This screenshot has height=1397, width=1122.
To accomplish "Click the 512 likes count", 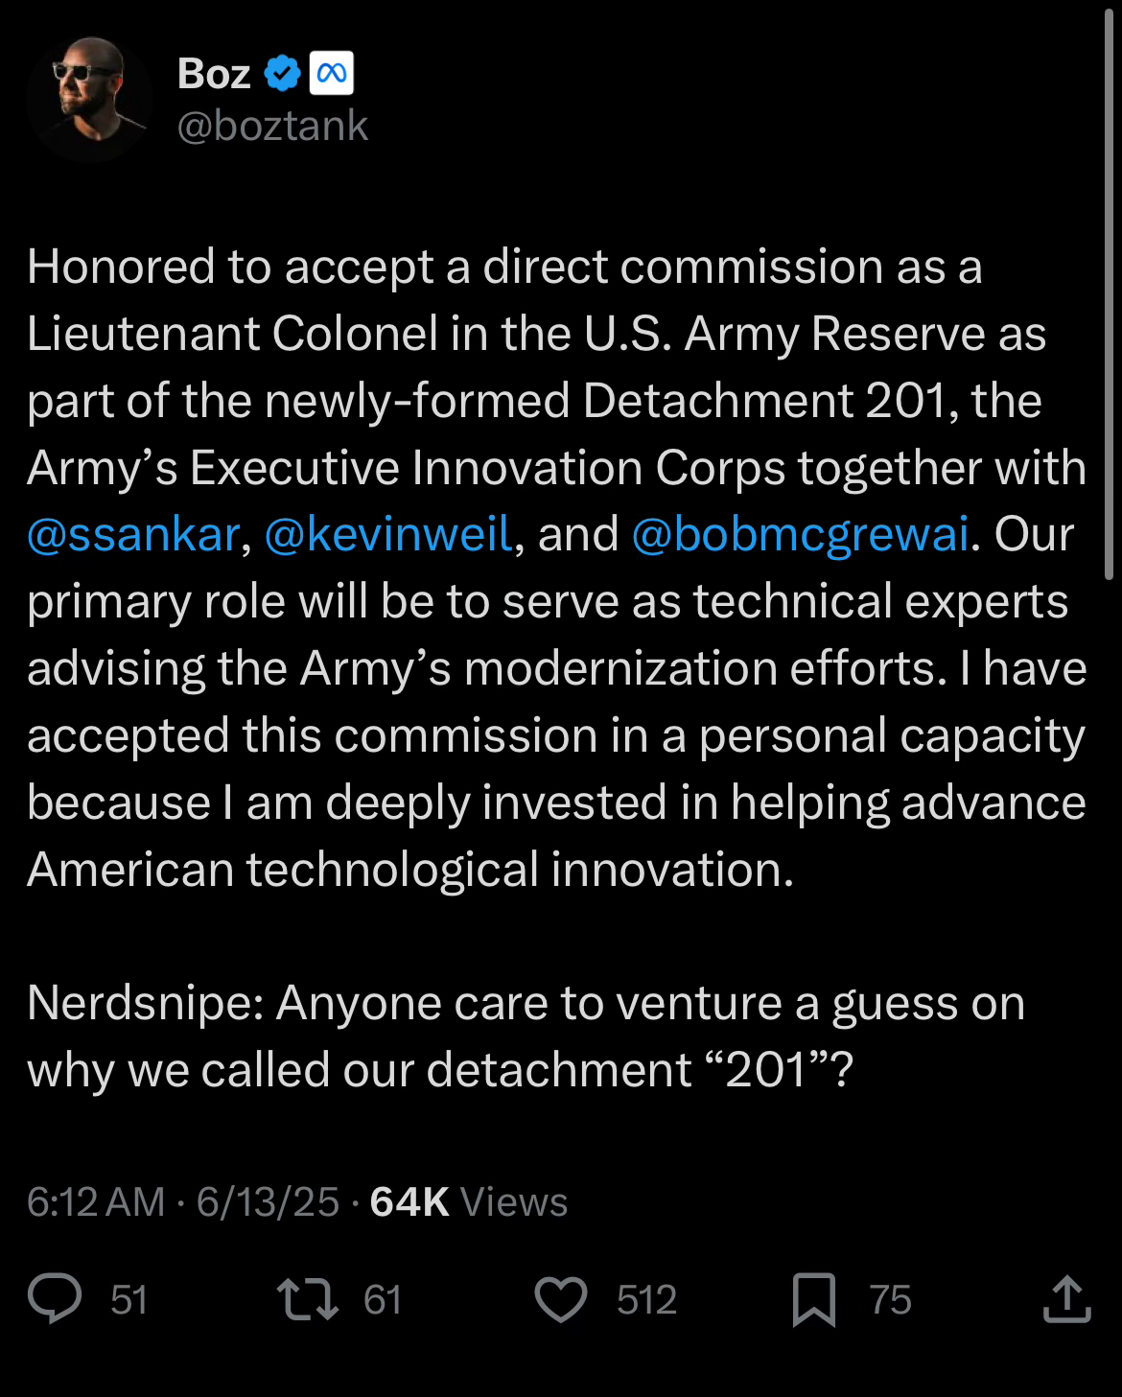I will tap(646, 1300).
